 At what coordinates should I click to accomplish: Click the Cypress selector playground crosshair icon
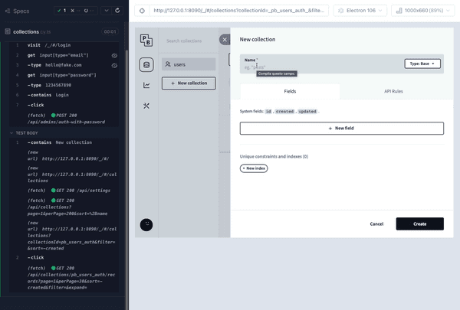142,11
